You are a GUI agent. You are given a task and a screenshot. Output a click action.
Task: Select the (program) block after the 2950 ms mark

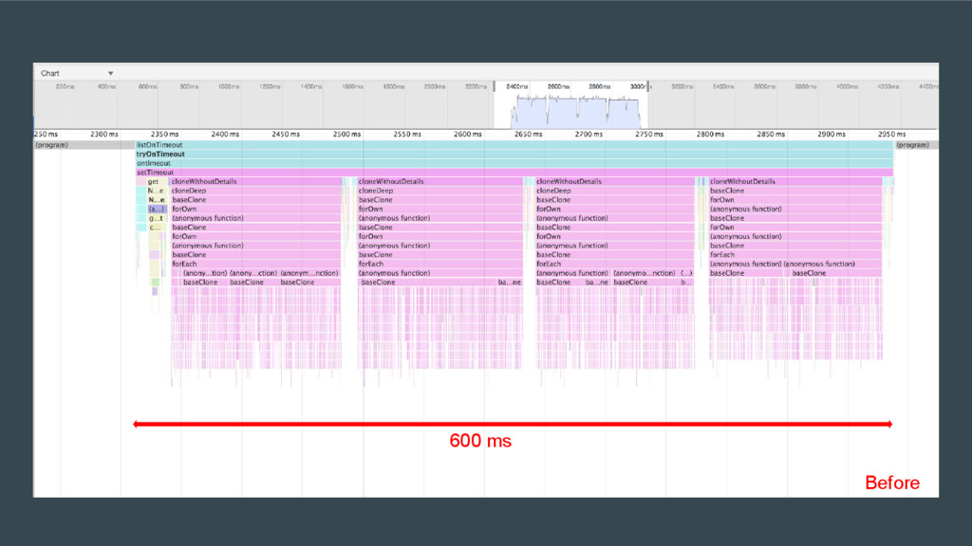[912, 145]
